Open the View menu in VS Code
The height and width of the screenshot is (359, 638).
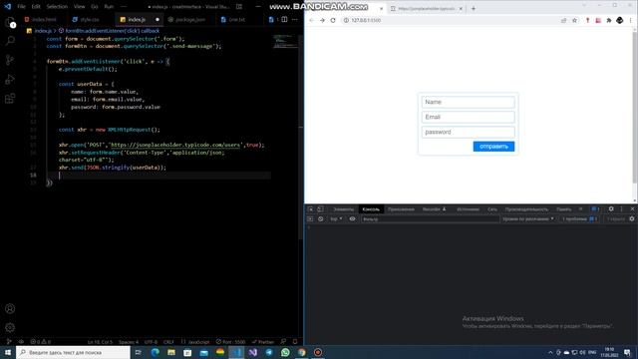click(x=80, y=7)
